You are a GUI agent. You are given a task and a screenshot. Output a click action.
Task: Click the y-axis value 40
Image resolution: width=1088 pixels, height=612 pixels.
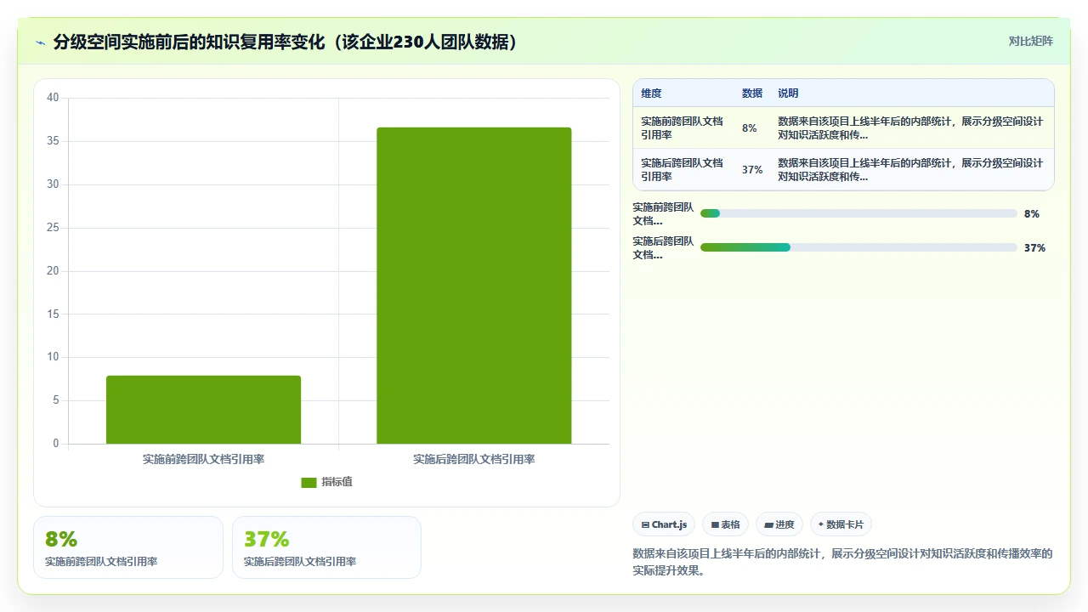pyautogui.click(x=53, y=98)
